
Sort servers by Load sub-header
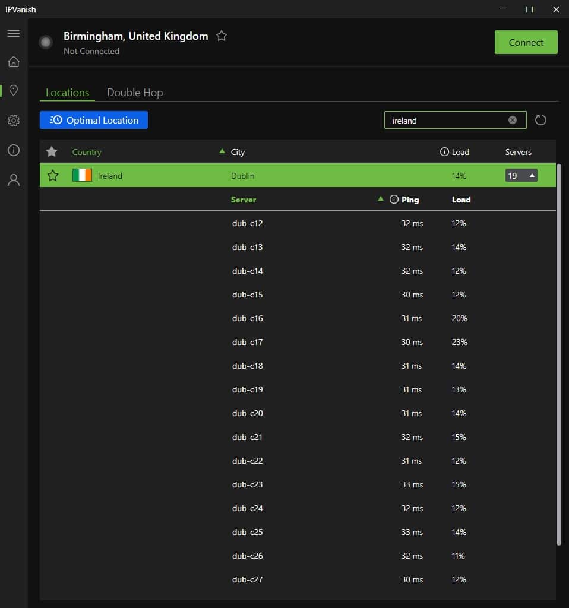click(461, 199)
